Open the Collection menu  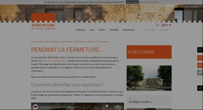pyautogui.click(x=80, y=30)
